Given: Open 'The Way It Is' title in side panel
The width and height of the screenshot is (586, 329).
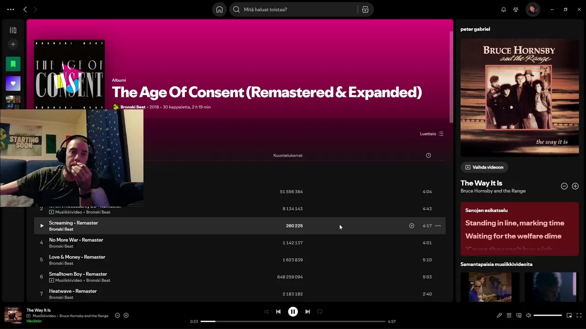Looking at the screenshot, I should coord(481,183).
